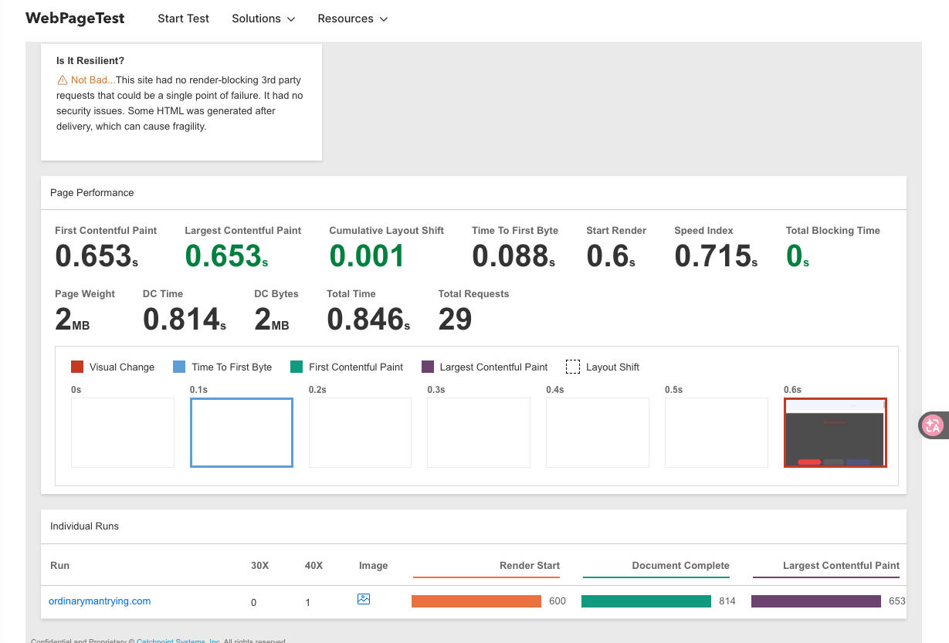Open the run screenshot image icon
Viewport: 949px width, 643px height.
point(364,598)
